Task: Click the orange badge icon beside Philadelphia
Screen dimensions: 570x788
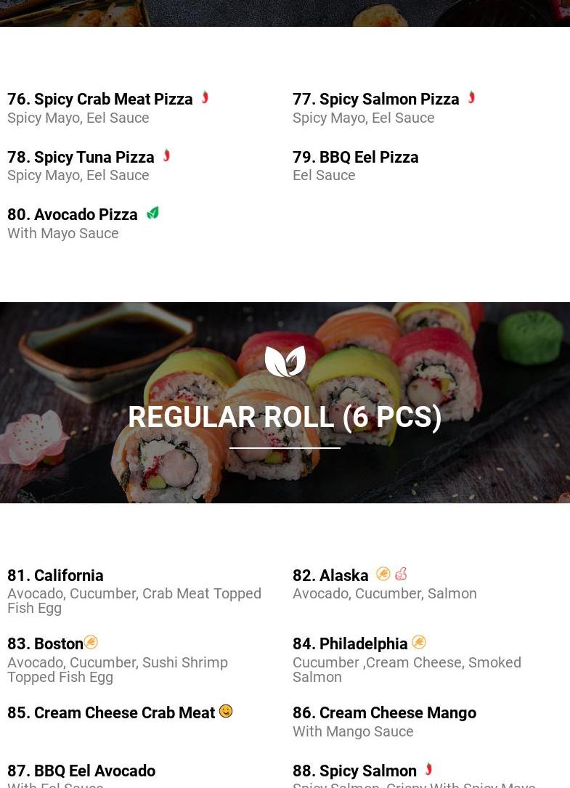Action: (x=419, y=642)
